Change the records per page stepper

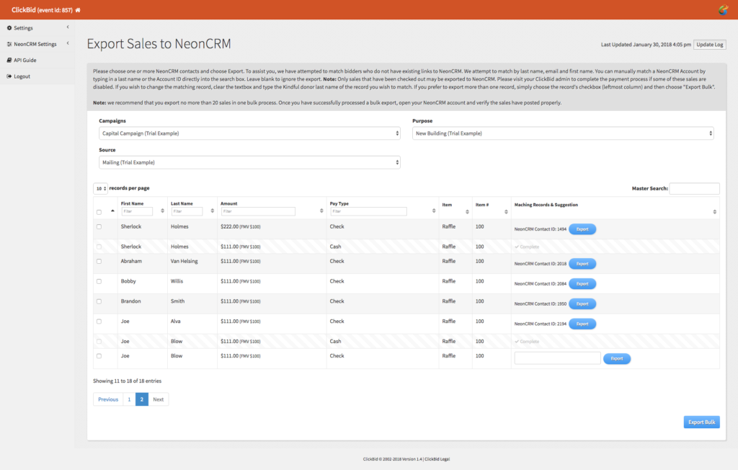click(x=100, y=188)
